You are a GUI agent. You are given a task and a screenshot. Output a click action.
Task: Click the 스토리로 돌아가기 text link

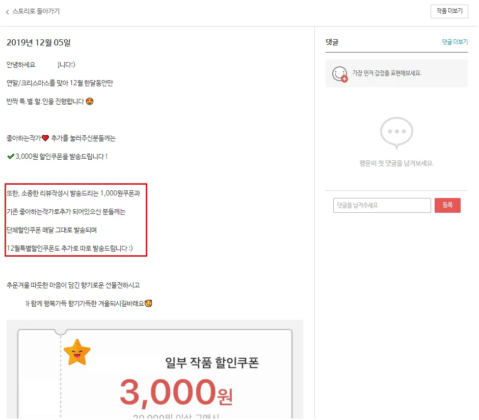tap(36, 12)
